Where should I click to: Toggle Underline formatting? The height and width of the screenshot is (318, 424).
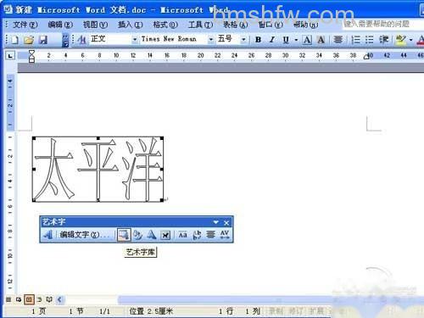coord(286,40)
